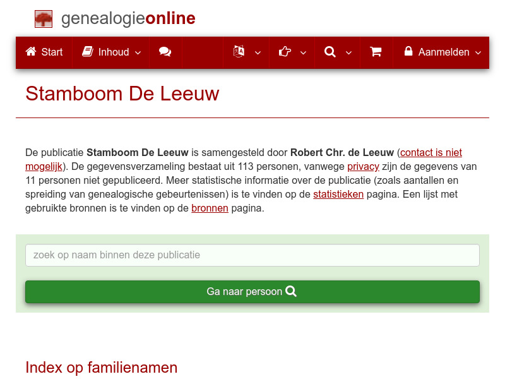Focus the name search input field
This screenshot has height=379, width=505.
252,255
